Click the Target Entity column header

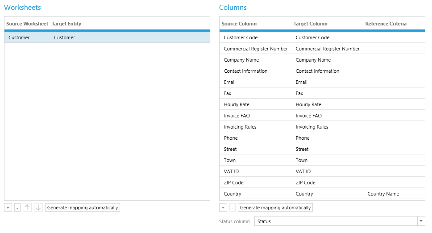click(66, 24)
